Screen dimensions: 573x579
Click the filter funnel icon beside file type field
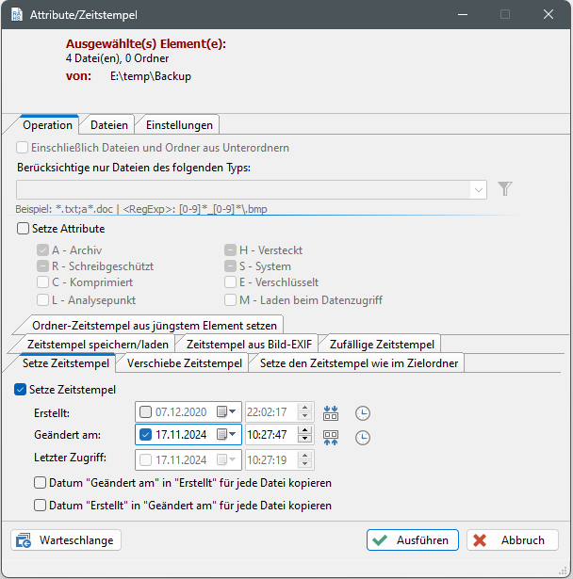click(505, 189)
